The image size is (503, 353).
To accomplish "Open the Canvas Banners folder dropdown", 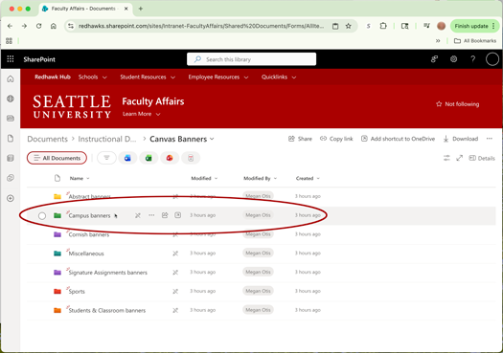I will coord(212,139).
